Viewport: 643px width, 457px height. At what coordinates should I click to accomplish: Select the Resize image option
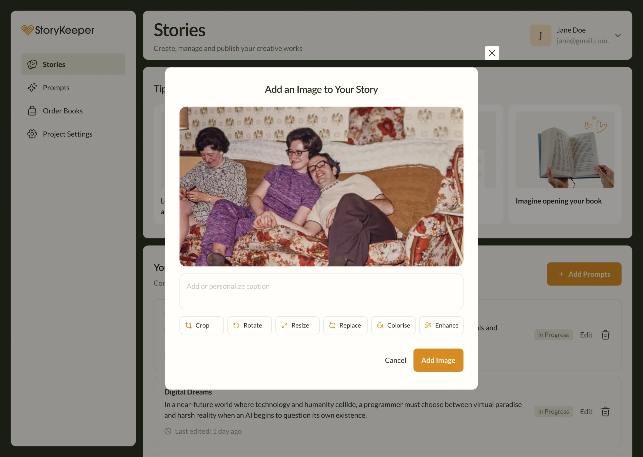pos(297,325)
